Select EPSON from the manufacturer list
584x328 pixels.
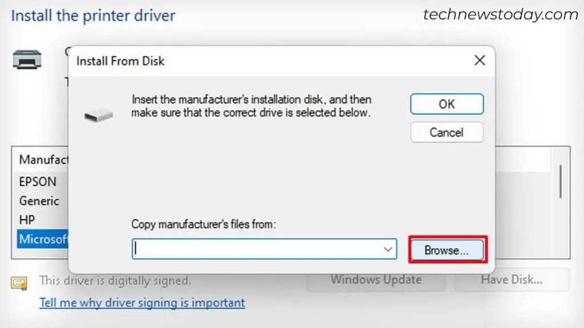click(x=38, y=181)
